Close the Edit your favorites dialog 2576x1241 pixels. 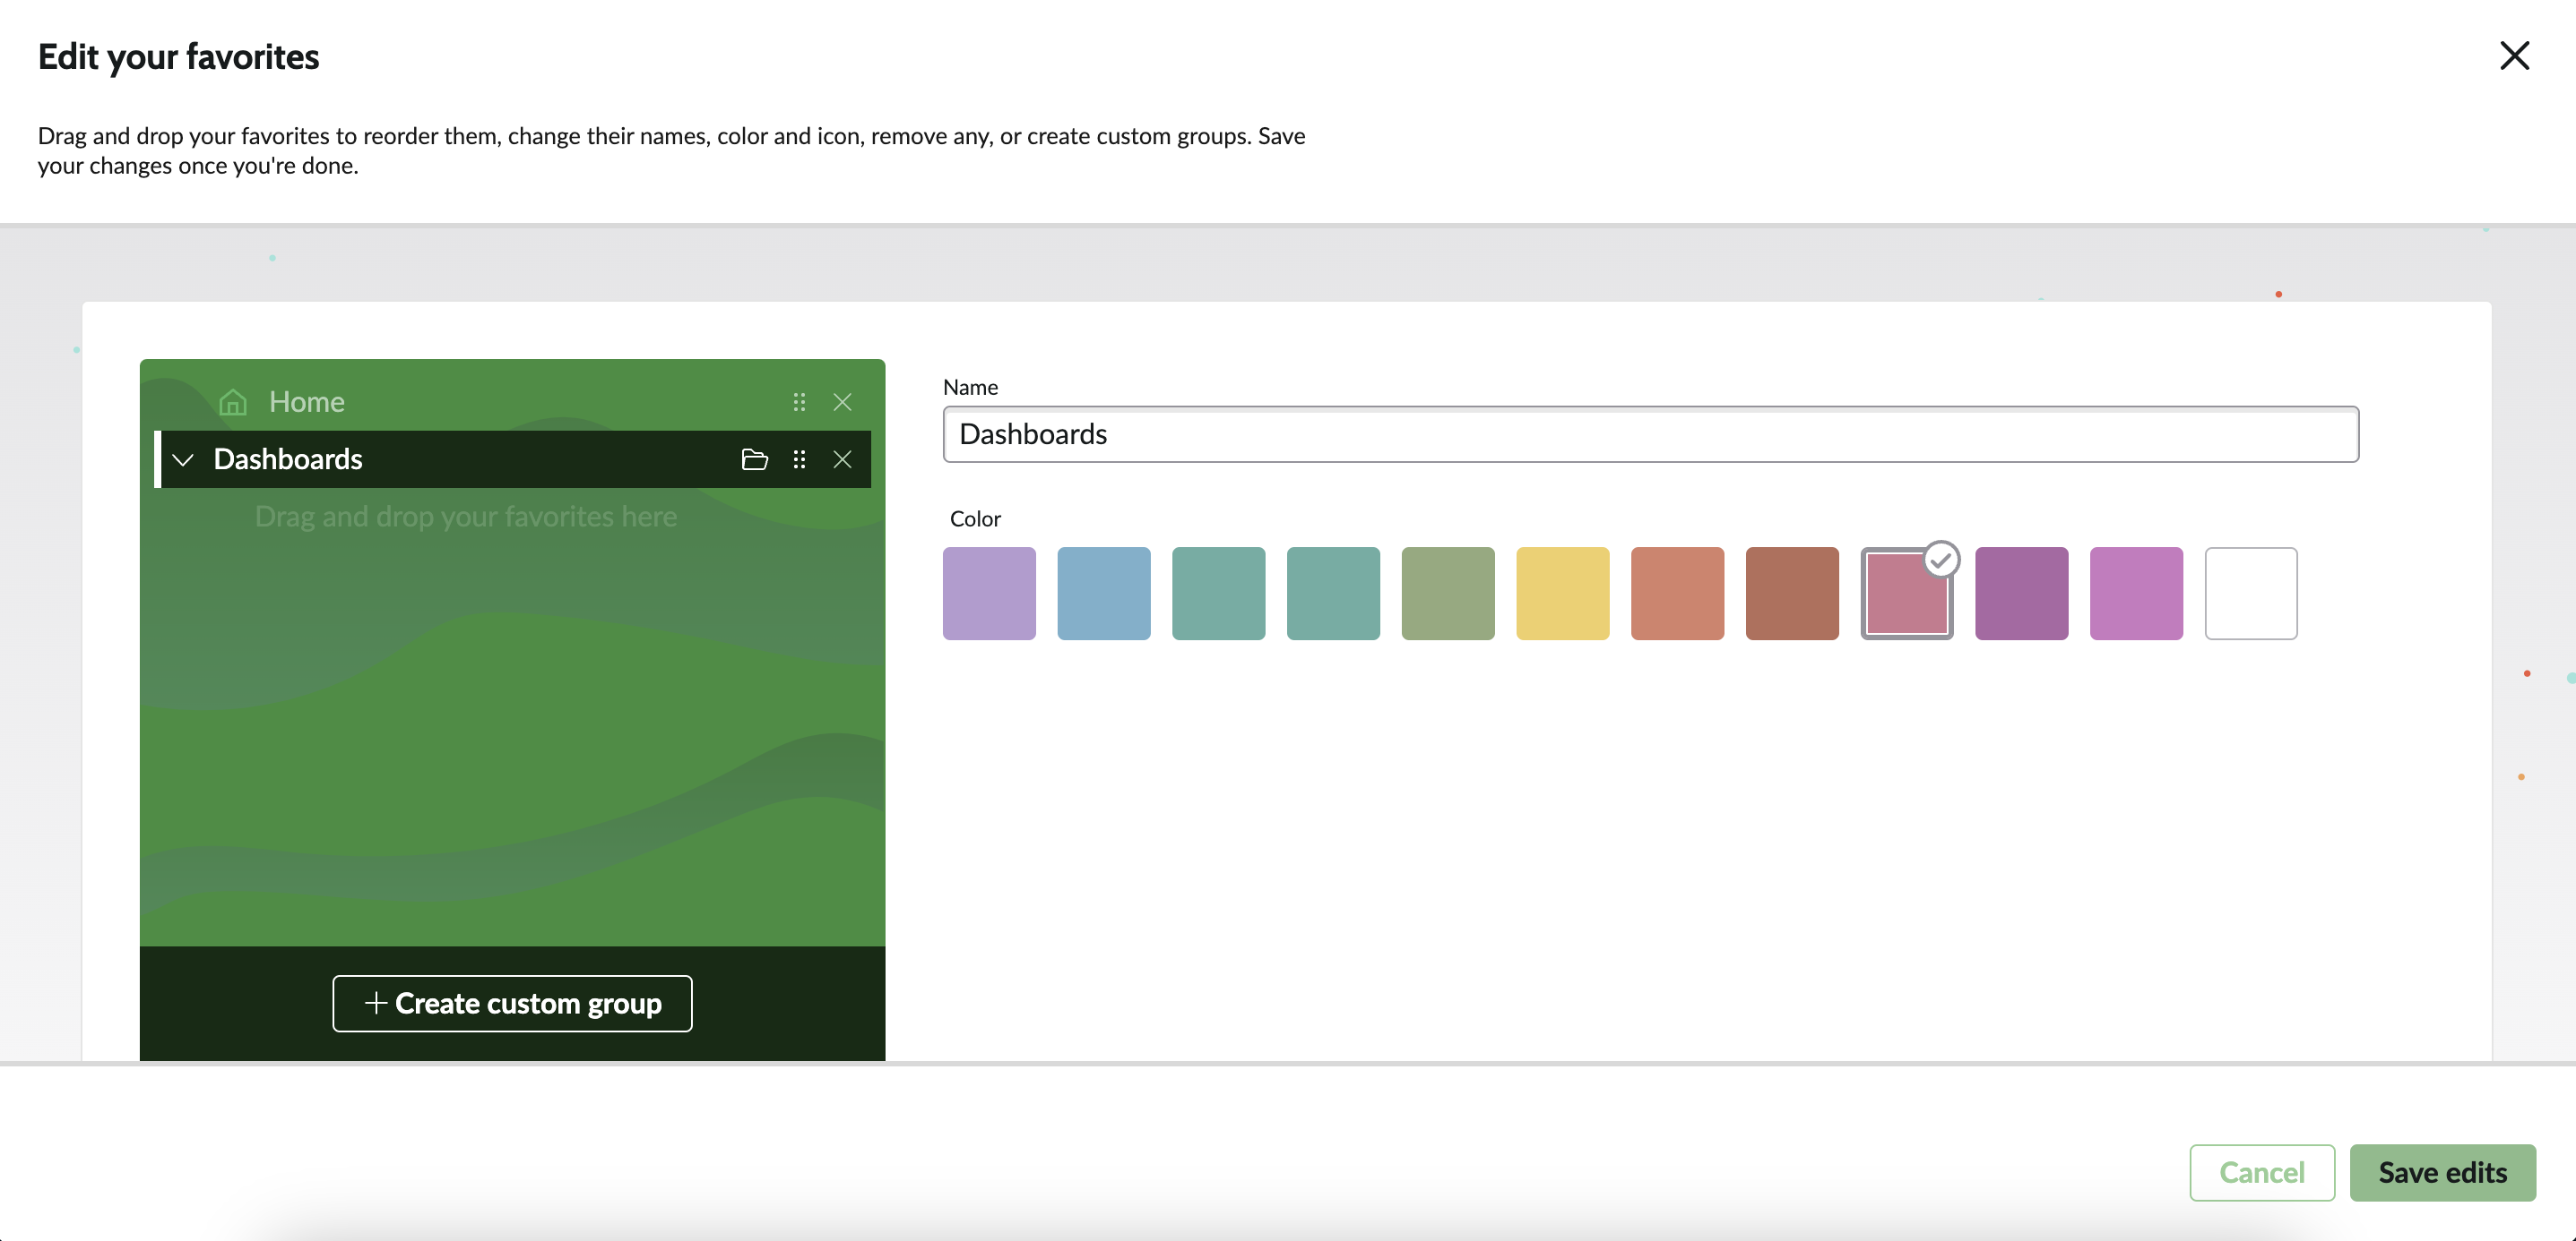pyautogui.click(x=2514, y=56)
